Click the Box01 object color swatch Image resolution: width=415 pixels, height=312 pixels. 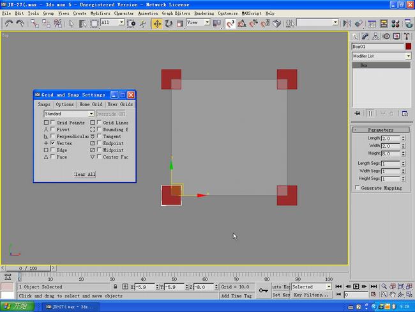click(x=408, y=47)
